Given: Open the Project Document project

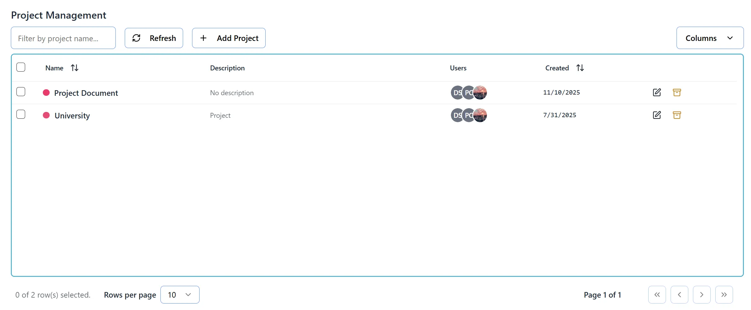Looking at the screenshot, I should [x=86, y=92].
